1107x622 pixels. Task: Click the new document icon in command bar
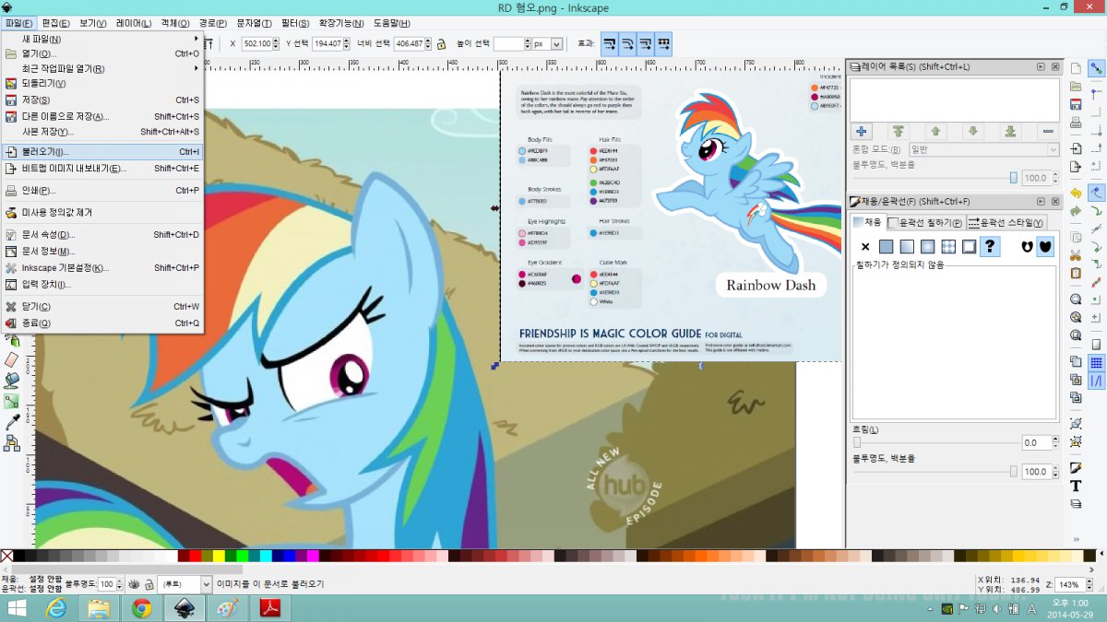1076,68
